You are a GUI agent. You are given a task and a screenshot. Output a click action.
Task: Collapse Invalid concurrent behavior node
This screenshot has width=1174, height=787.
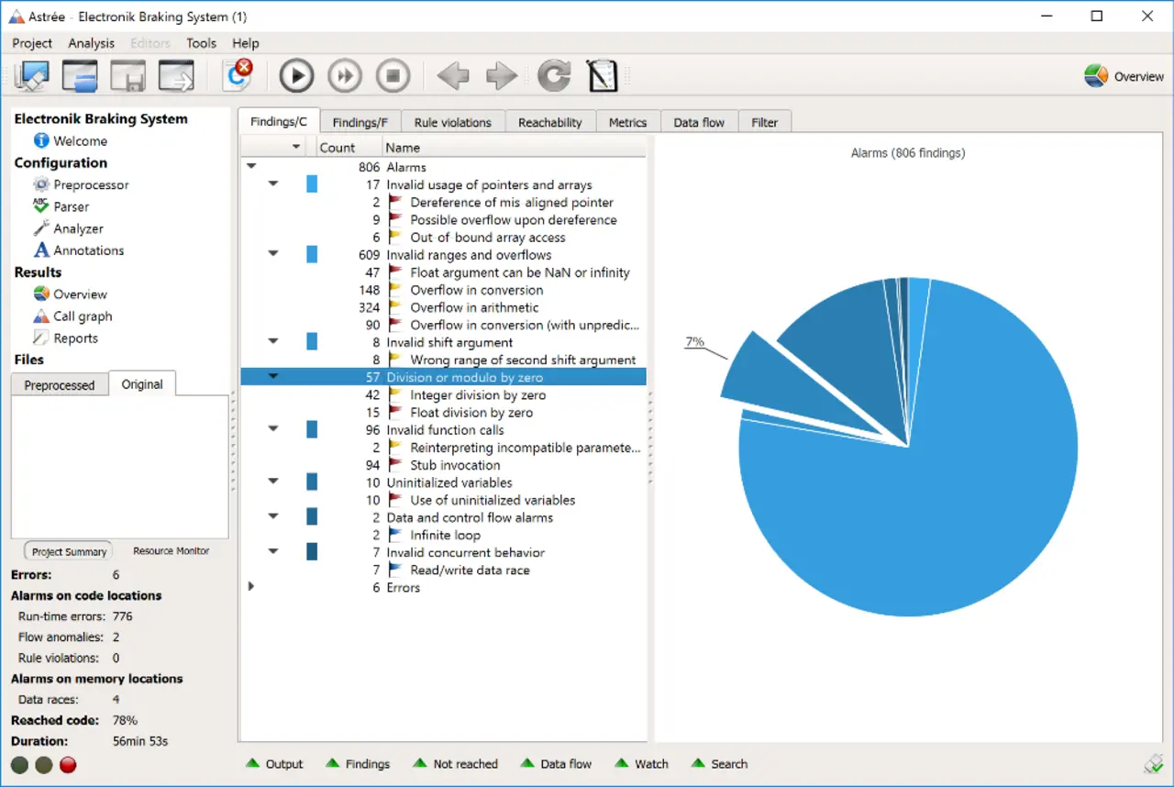pyautogui.click(x=272, y=551)
